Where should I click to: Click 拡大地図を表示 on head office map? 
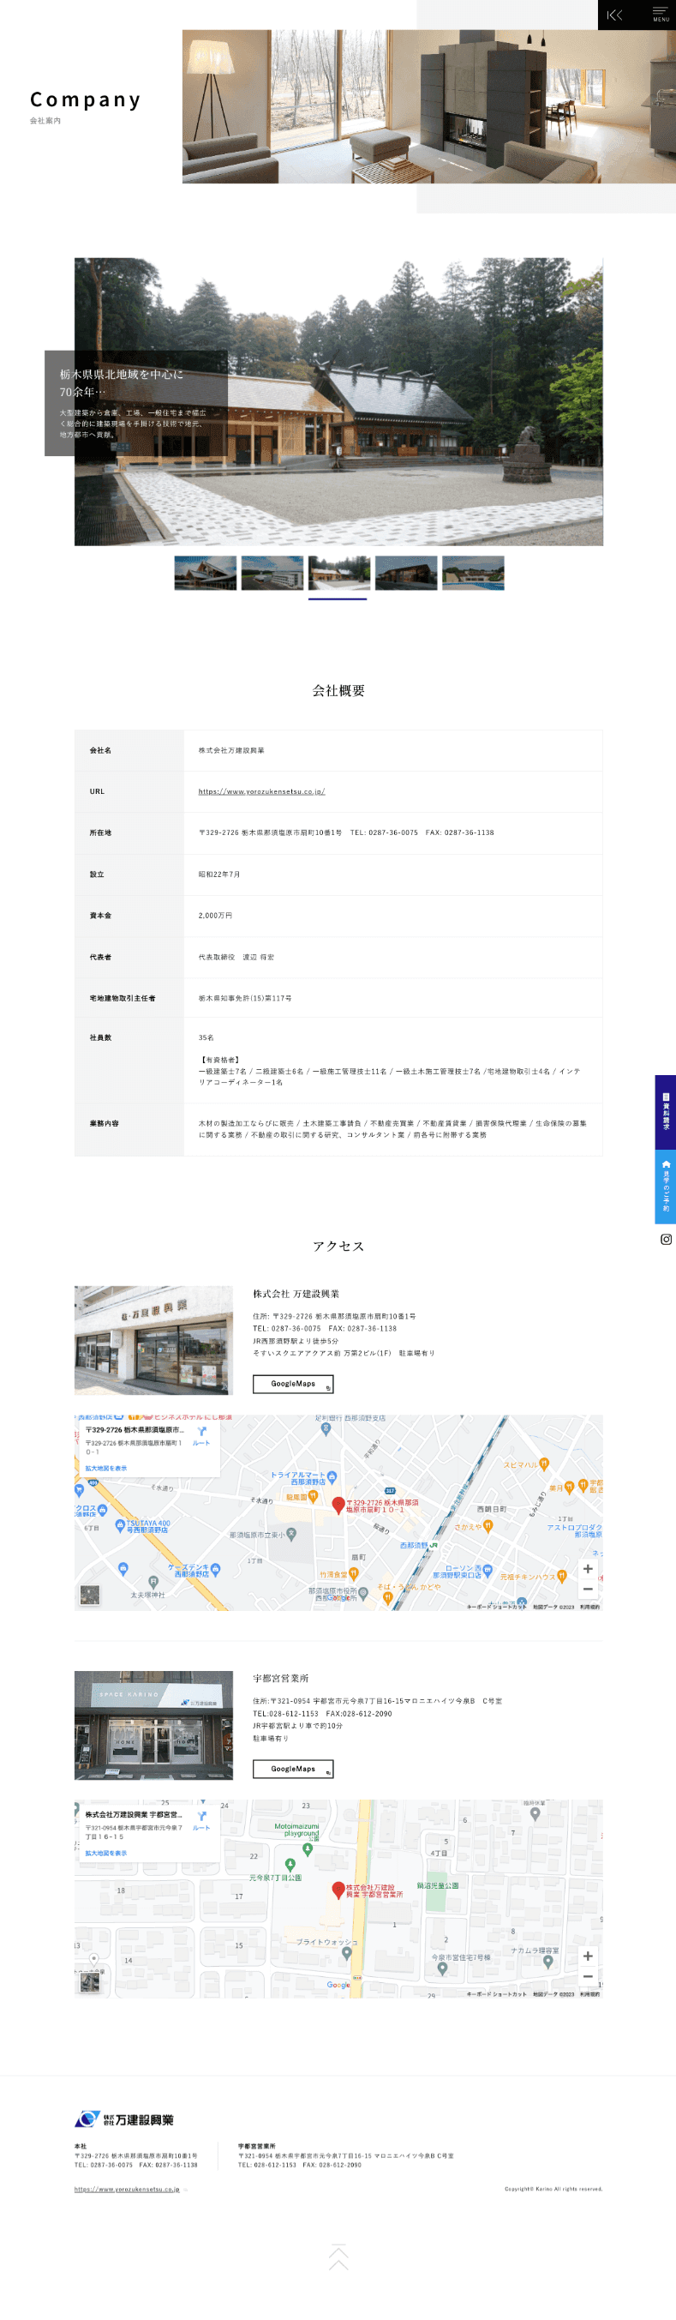[106, 1468]
